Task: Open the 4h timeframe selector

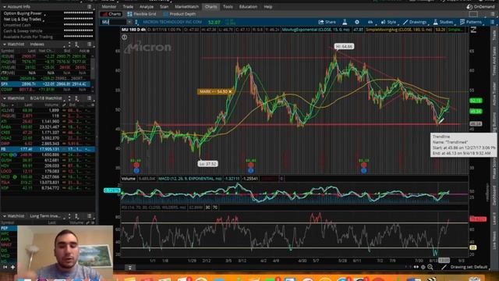Action: point(370,22)
